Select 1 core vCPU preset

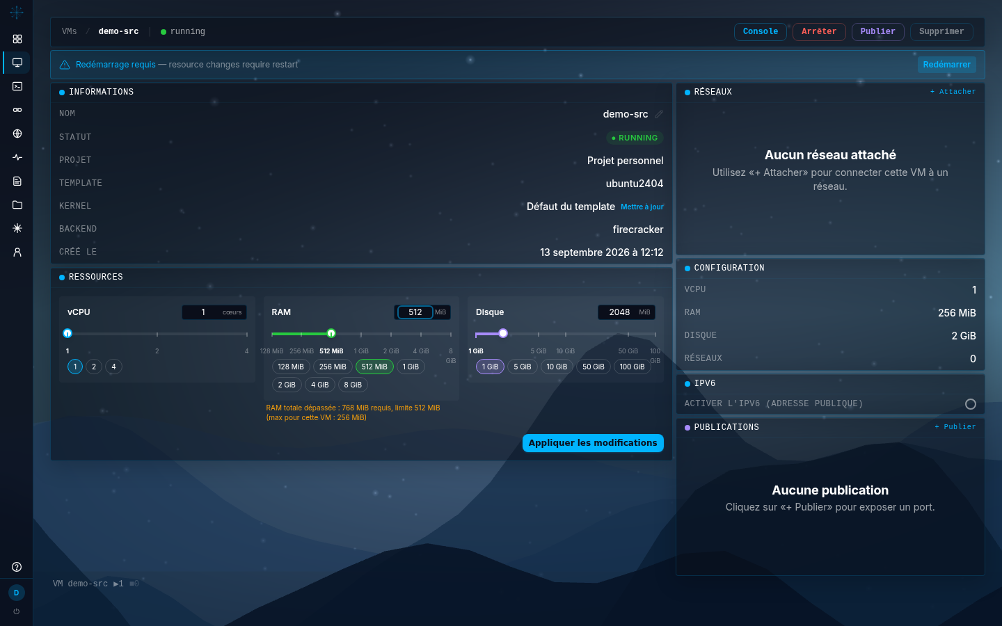coord(75,367)
